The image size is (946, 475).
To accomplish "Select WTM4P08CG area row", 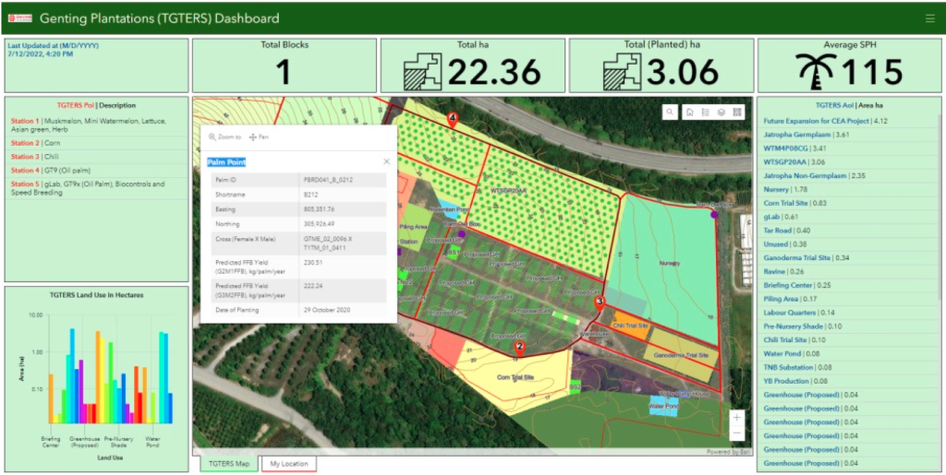I will (x=849, y=148).
